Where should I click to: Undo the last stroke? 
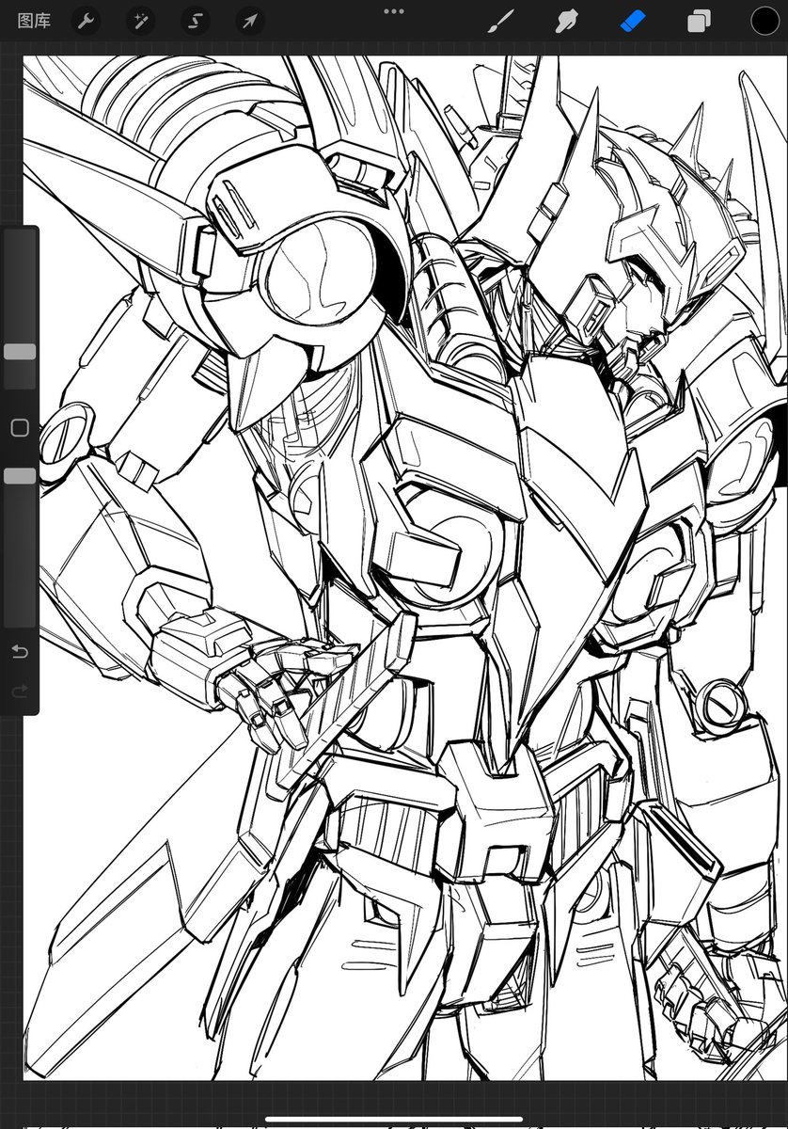[20, 651]
